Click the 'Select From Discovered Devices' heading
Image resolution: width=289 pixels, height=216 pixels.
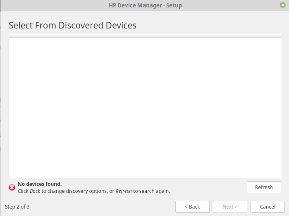73,25
